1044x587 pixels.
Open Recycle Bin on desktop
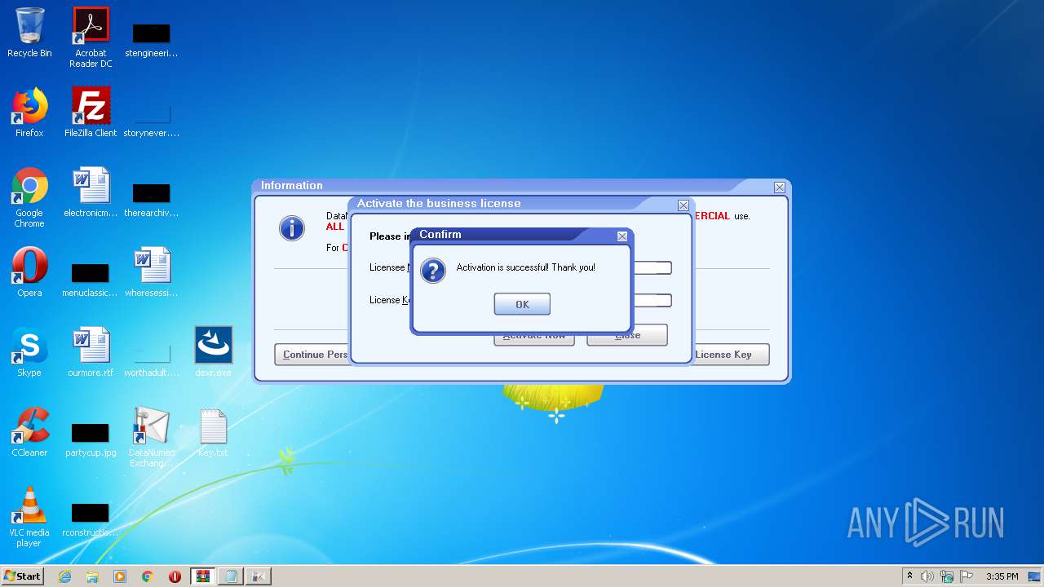point(29,33)
